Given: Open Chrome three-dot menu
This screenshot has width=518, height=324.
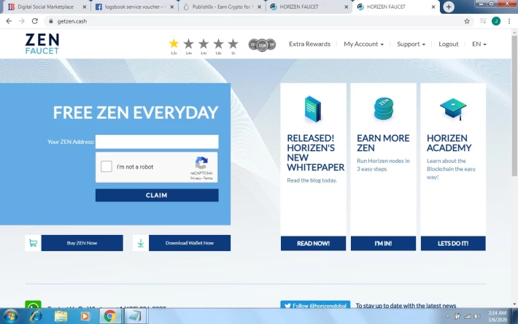Looking at the screenshot, I should (x=509, y=21).
